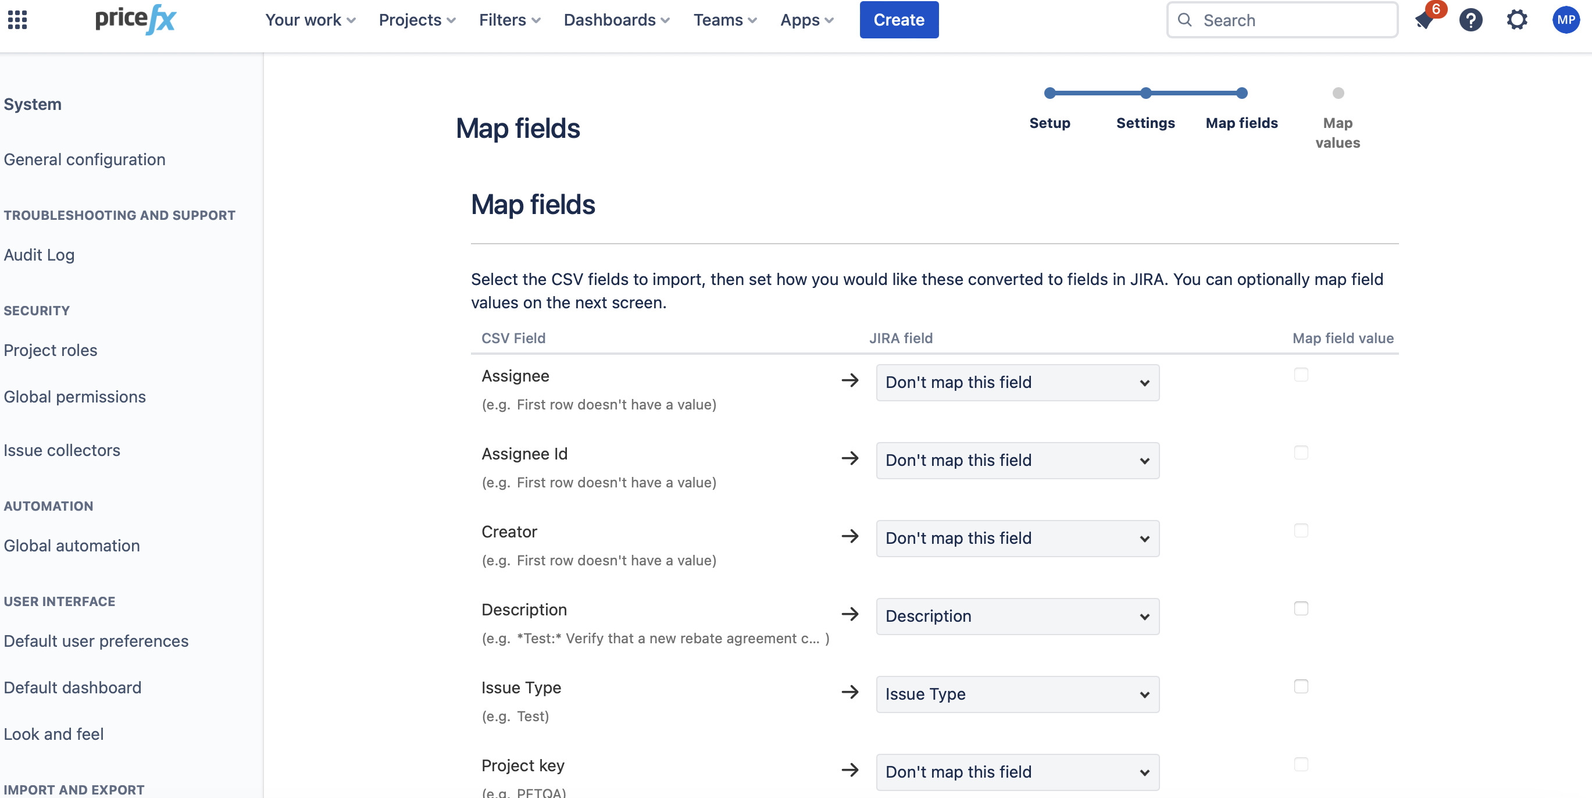Open the MP profile avatar
The height and width of the screenshot is (798, 1592).
click(1565, 20)
